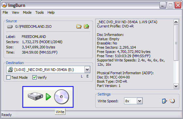Screen dimensions: 183x119
Task: Click the info panel scroll up arrow
Action: (x=176, y=22)
